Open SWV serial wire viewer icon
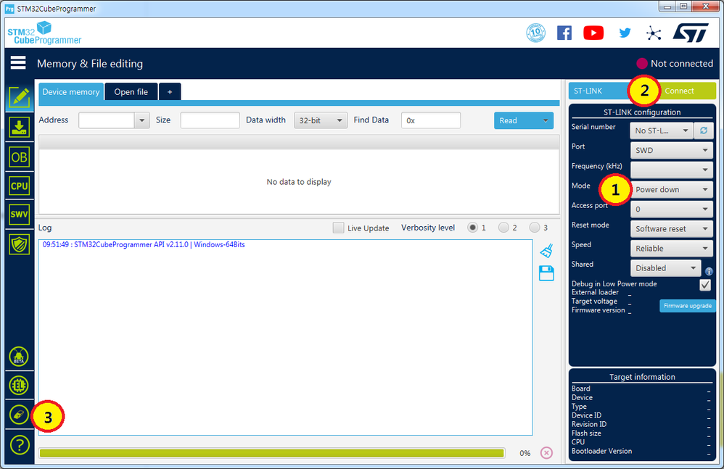Viewport: 724px width, 469px height. coord(19,215)
